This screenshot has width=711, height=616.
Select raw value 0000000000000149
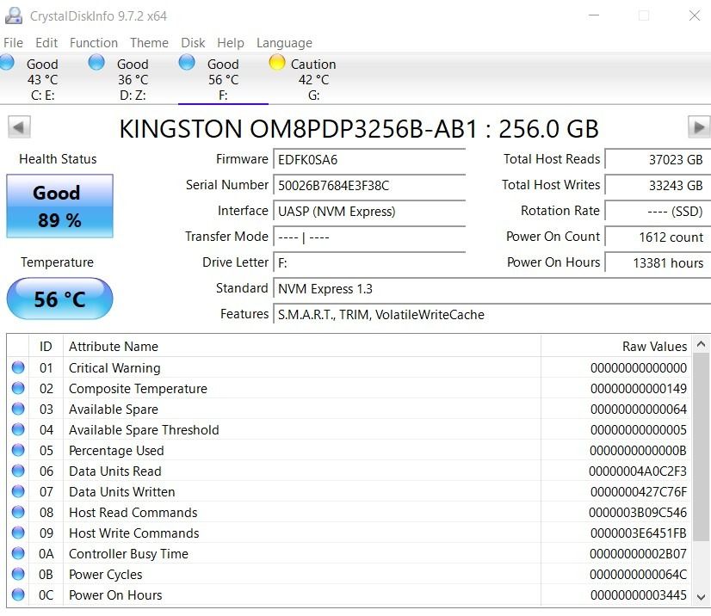pyautogui.click(x=639, y=389)
